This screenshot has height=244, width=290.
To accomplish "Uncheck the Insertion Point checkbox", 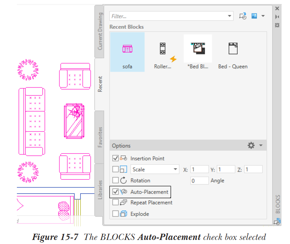I will click(115, 158).
